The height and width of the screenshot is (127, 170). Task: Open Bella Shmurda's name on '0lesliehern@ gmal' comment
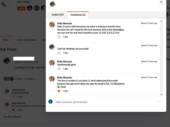(x=65, y=62)
